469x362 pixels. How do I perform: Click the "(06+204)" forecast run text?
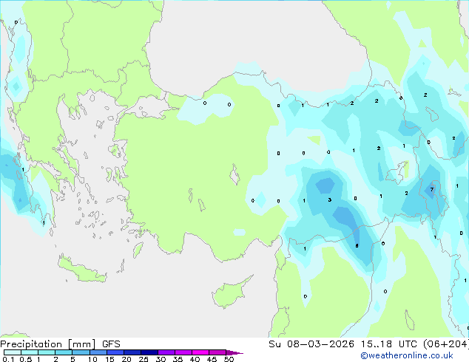point(445,344)
